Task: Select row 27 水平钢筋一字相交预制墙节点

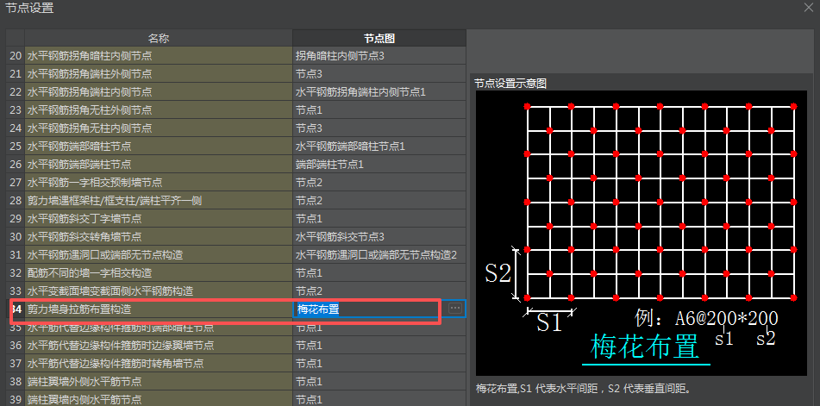Action: [159, 183]
